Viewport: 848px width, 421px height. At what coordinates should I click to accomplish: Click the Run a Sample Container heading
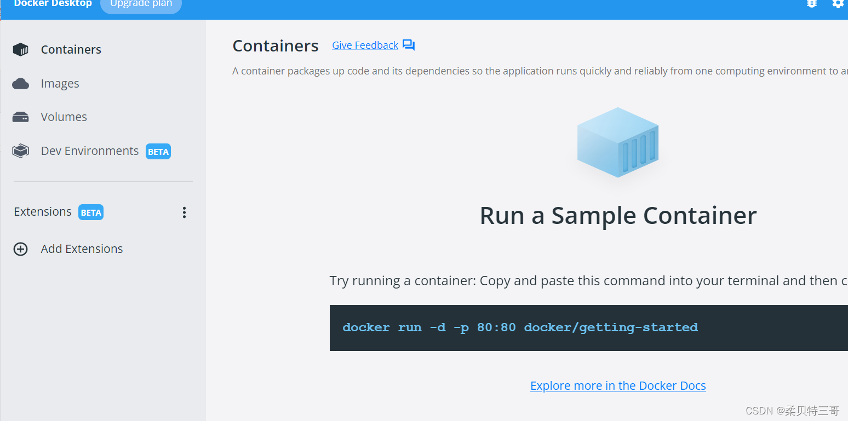618,216
